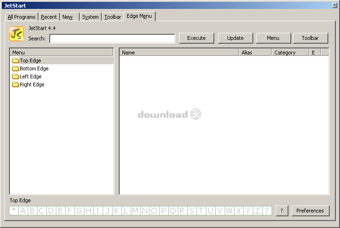The height and width of the screenshot is (228, 340).
Task: Click the Bottom Edge folder icon
Action: point(15,68)
